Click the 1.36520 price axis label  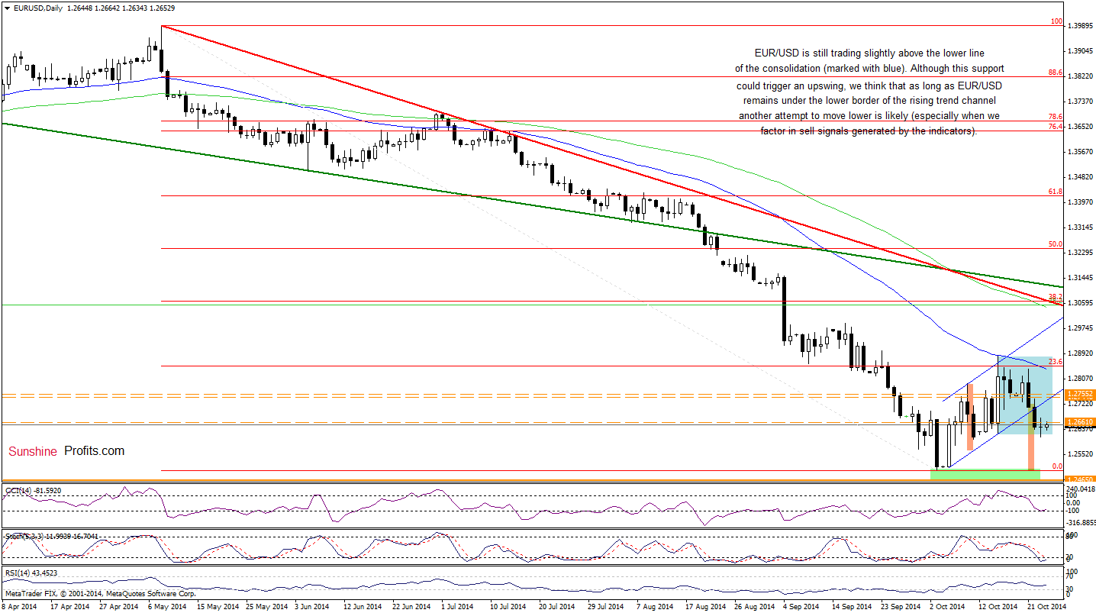point(1081,127)
